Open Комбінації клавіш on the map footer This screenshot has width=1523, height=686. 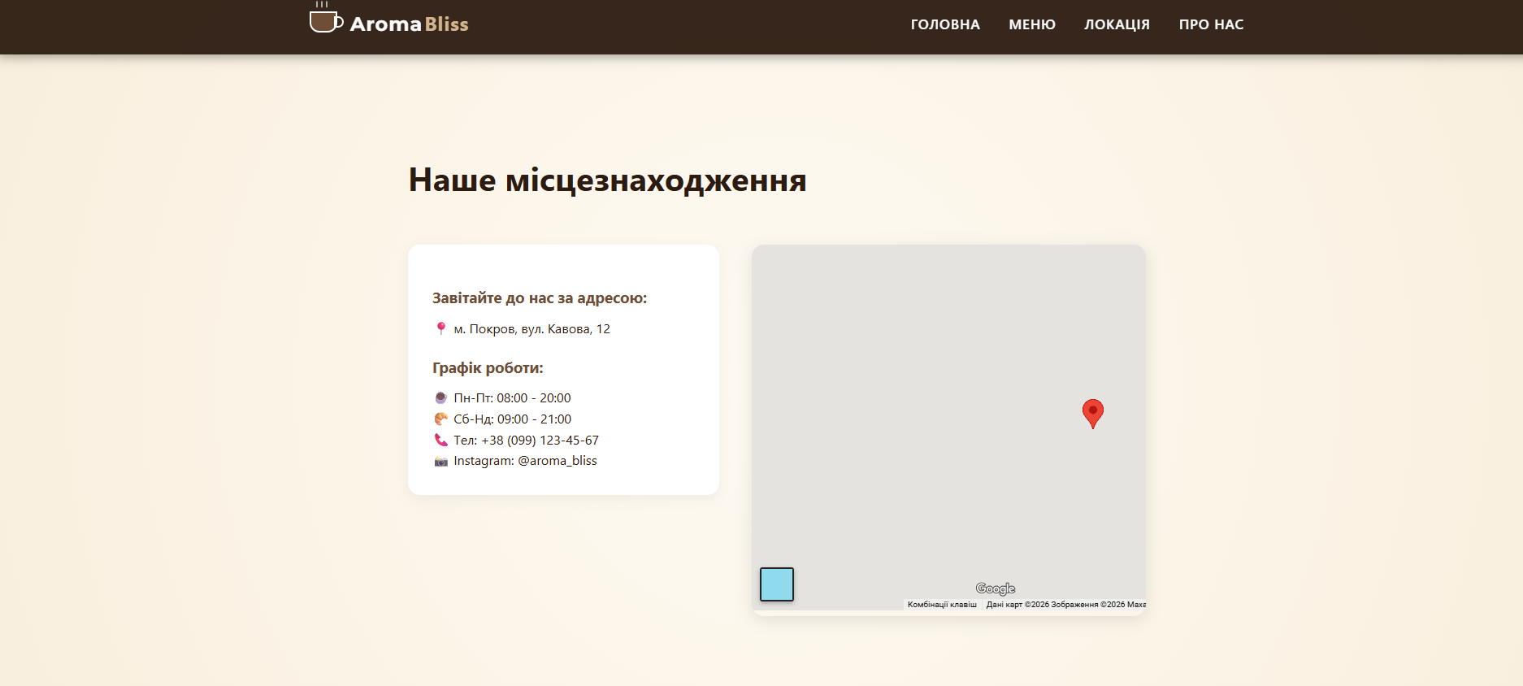[x=941, y=605]
